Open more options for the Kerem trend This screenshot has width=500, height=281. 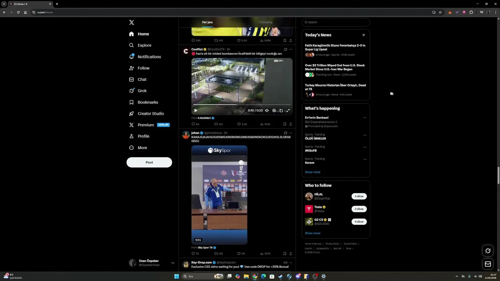[x=365, y=159]
